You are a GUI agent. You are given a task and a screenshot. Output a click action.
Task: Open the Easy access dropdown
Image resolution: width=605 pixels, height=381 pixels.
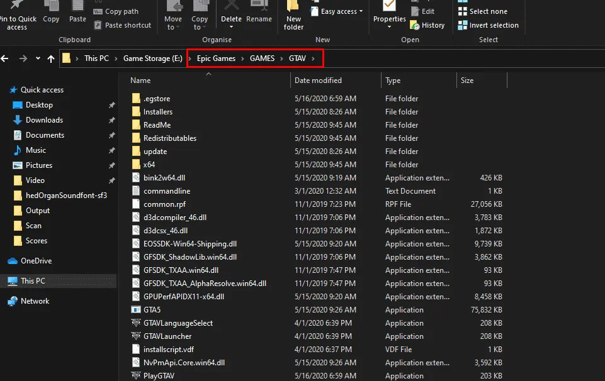click(x=337, y=11)
